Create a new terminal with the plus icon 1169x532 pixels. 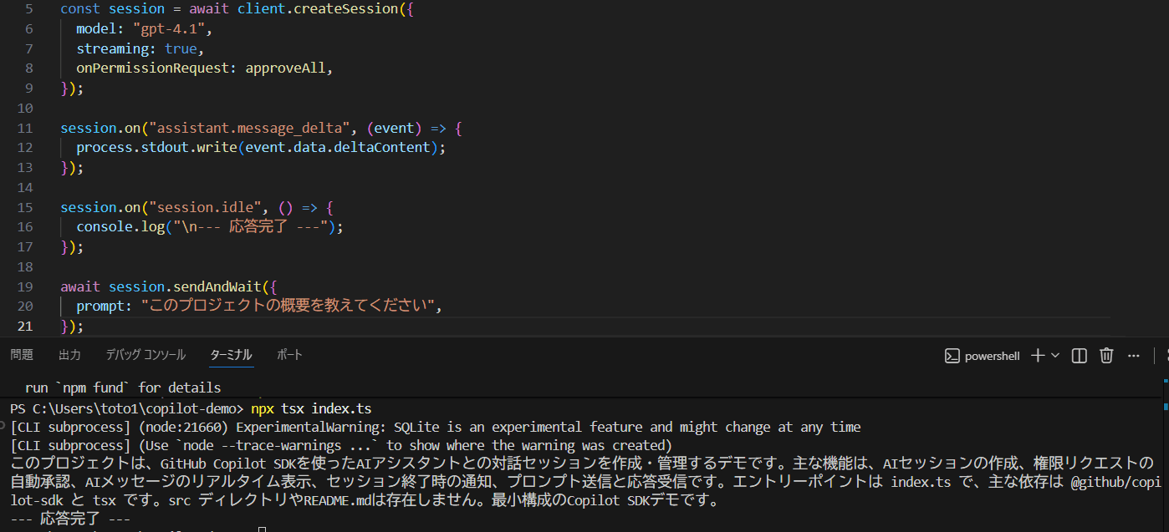pos(1038,356)
